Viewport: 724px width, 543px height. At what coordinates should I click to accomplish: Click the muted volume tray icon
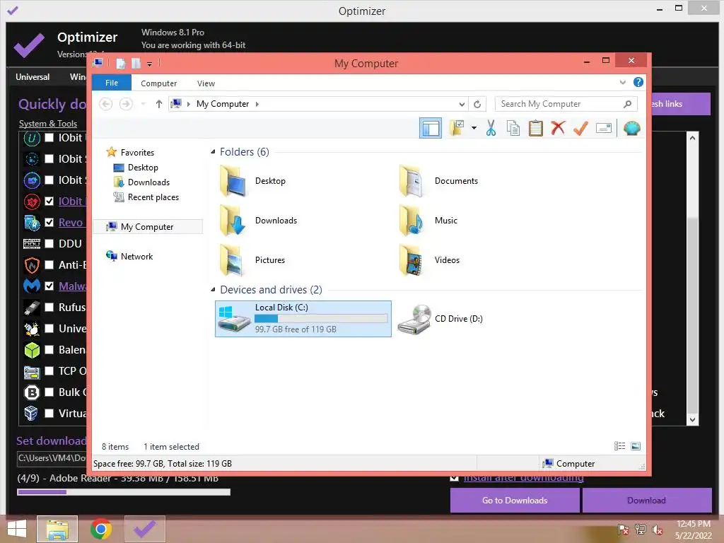(657, 530)
